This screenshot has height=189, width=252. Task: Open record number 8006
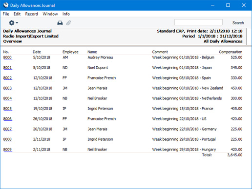[x=7, y=119]
